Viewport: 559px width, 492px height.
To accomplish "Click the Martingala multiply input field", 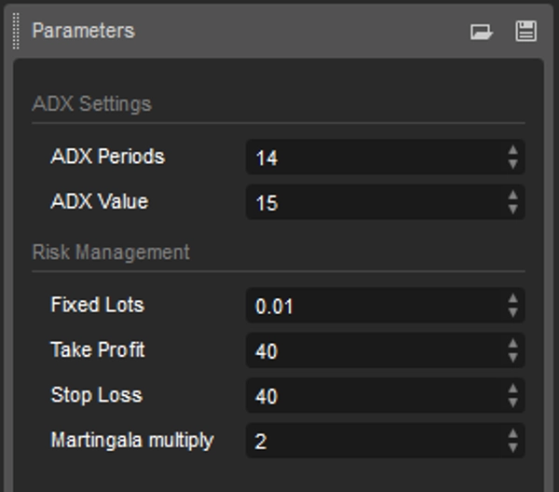I will pyautogui.click(x=373, y=441).
